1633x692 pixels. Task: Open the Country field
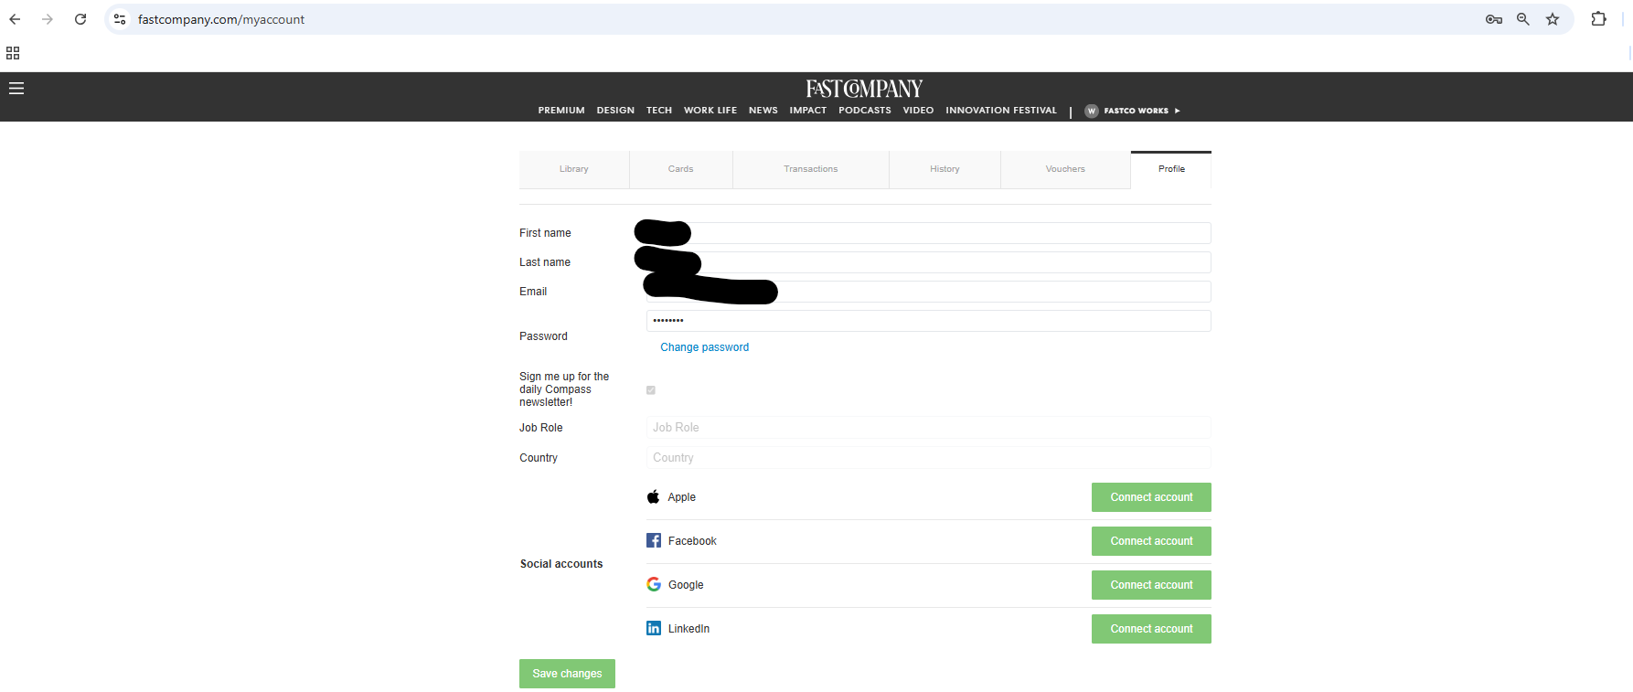coord(928,458)
